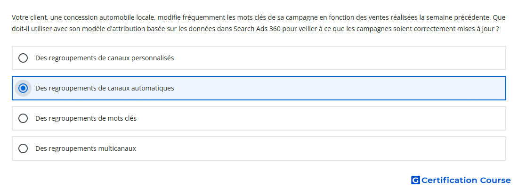
Task: Pick the answer text 'Des regroupements de mots clés'
Action: [x=86, y=118]
